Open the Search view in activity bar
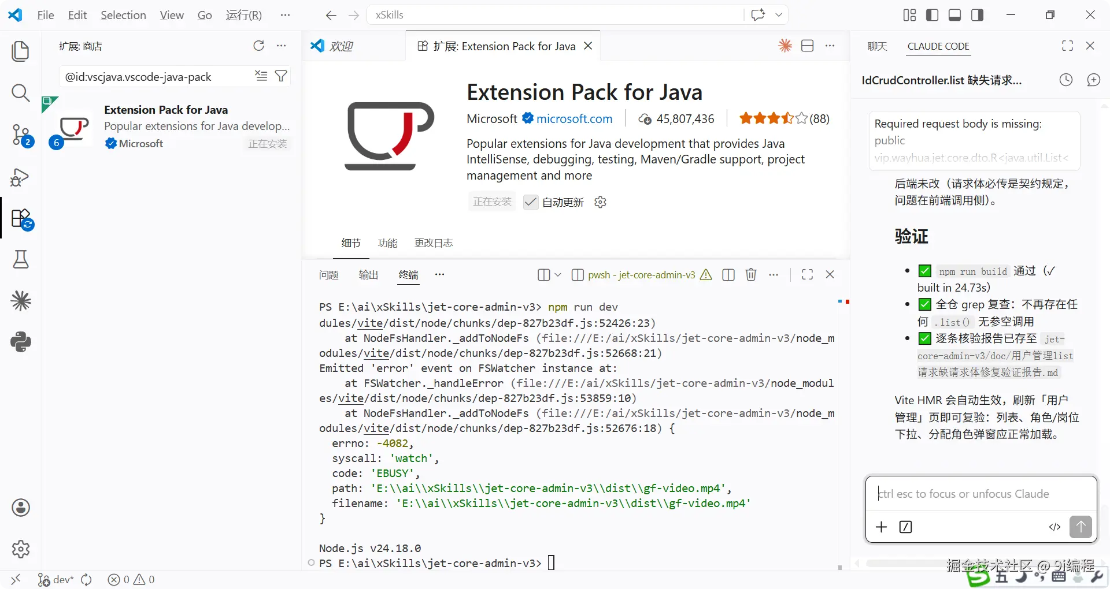Image resolution: width=1110 pixels, height=589 pixels. (21, 93)
